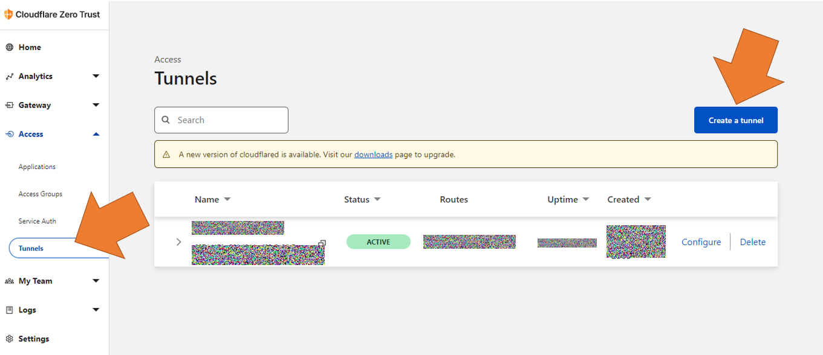Click the Status column header text
Screen dimensions: 823x355
357,200
